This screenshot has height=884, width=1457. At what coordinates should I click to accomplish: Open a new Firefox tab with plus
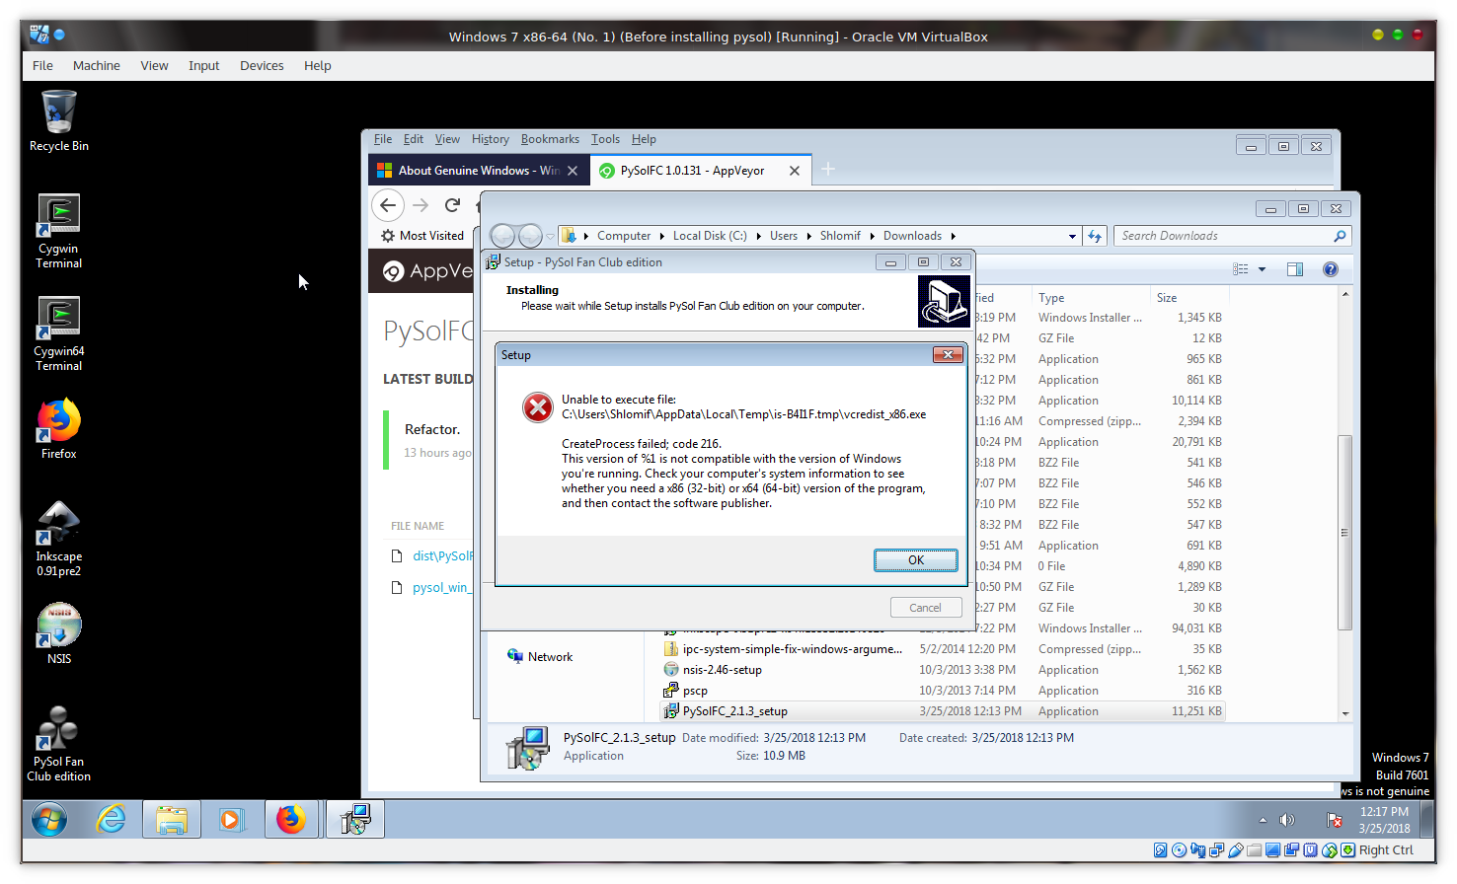[x=828, y=170]
